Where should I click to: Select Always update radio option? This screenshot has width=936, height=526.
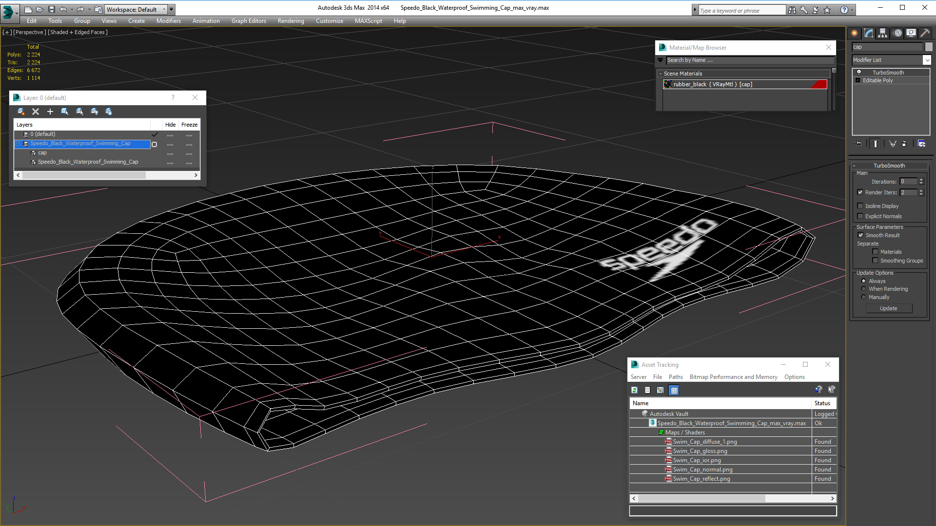[864, 281]
